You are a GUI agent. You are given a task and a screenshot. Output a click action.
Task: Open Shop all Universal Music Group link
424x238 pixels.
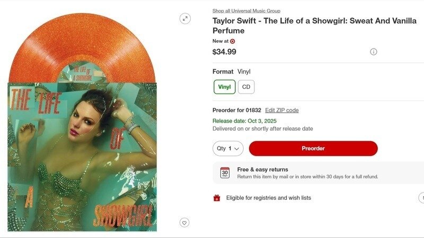click(x=246, y=11)
